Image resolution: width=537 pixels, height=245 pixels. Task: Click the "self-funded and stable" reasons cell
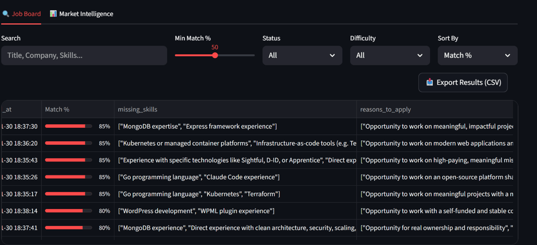(435, 211)
